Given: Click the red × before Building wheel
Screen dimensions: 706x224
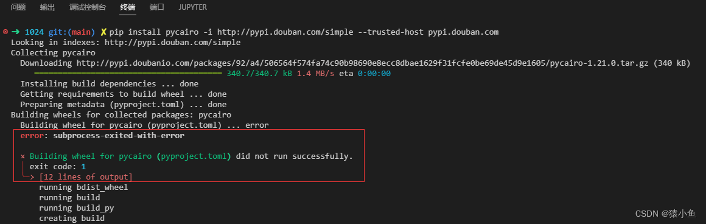Looking at the screenshot, I should [x=23, y=157].
